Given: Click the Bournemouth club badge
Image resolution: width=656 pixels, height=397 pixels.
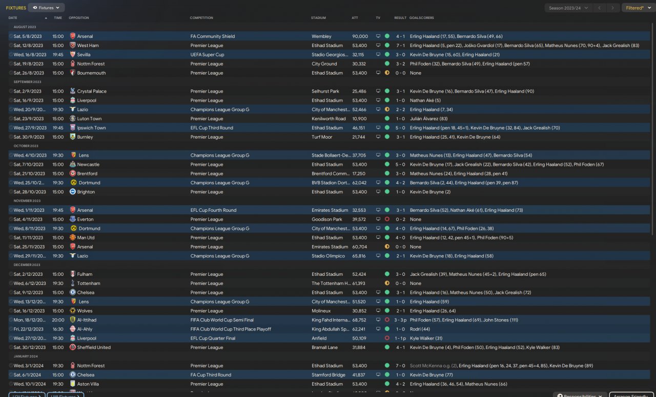Looking at the screenshot, I should [72, 73].
